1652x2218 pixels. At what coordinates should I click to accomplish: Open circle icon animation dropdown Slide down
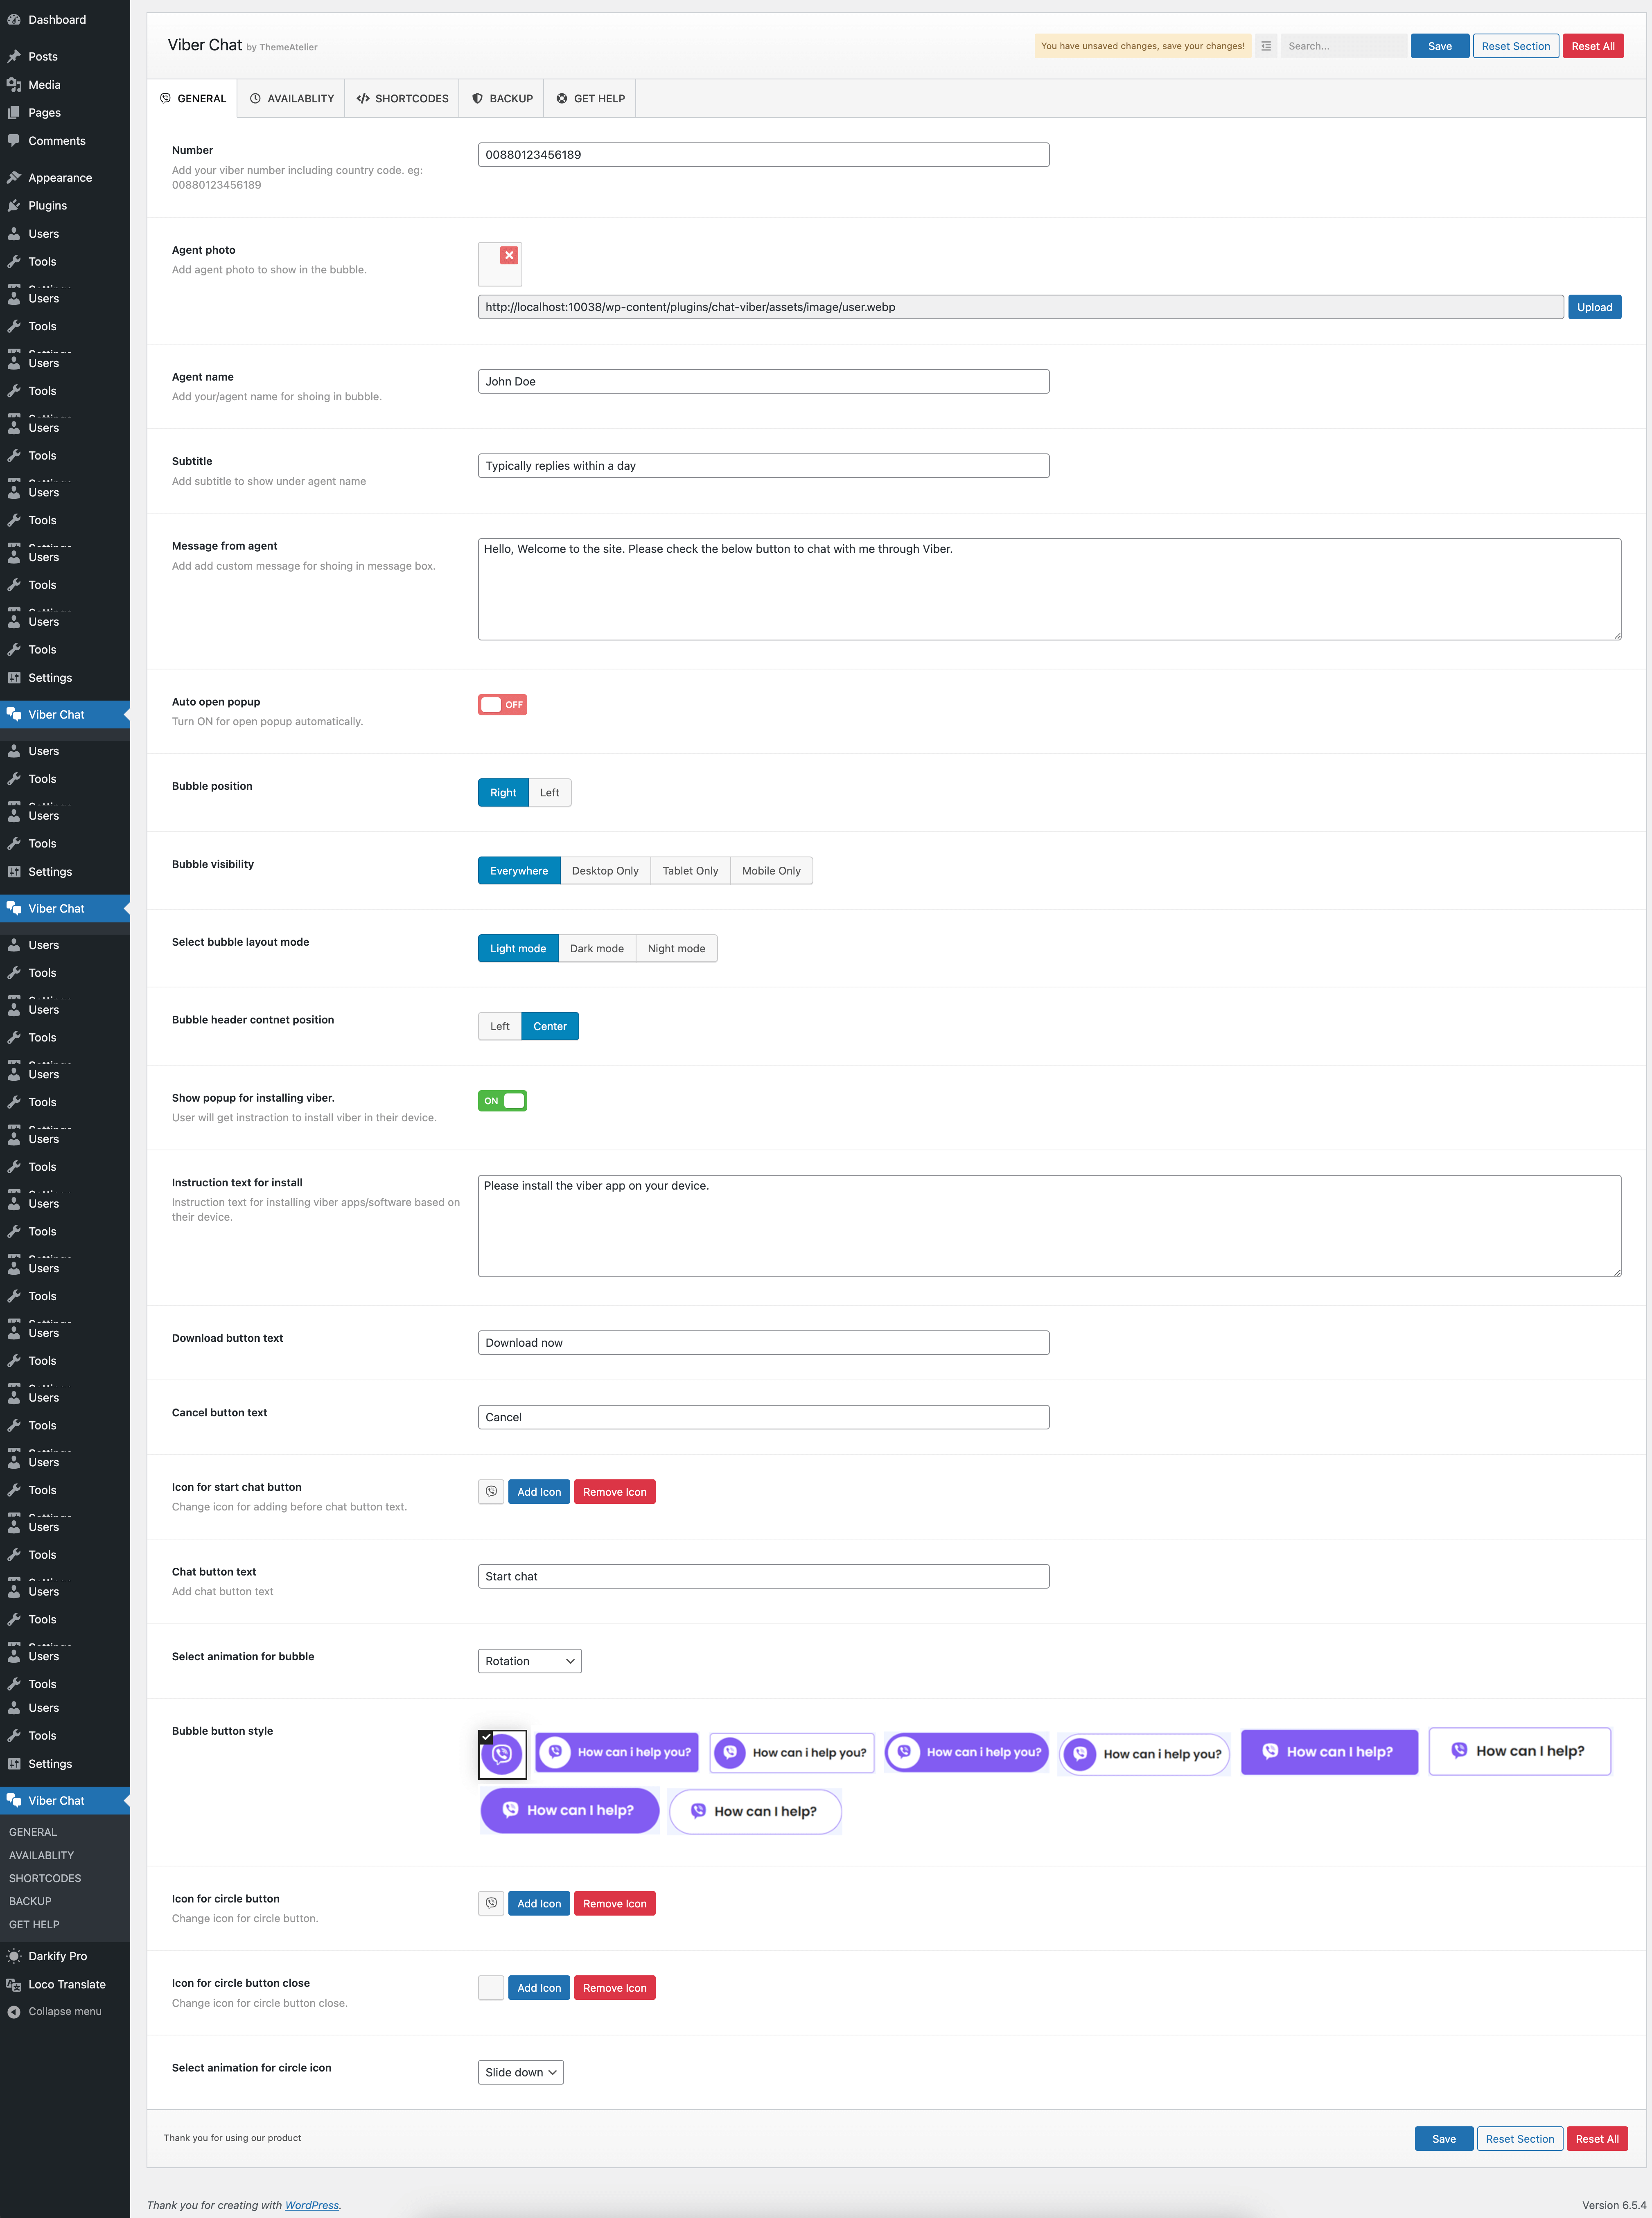(521, 2072)
